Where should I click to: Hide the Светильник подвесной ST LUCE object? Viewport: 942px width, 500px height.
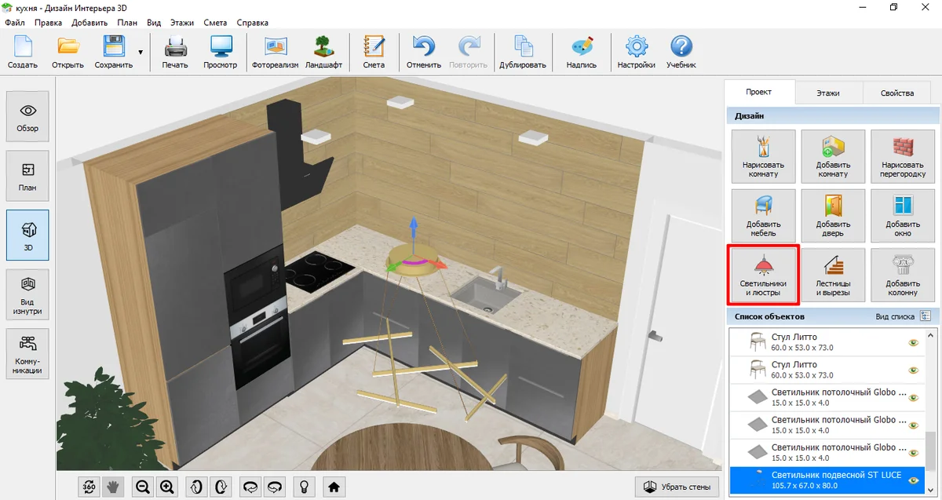tap(914, 480)
